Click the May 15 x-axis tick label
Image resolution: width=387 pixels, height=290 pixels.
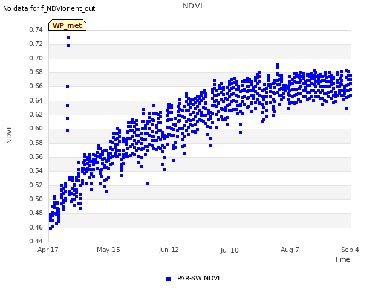(108, 250)
